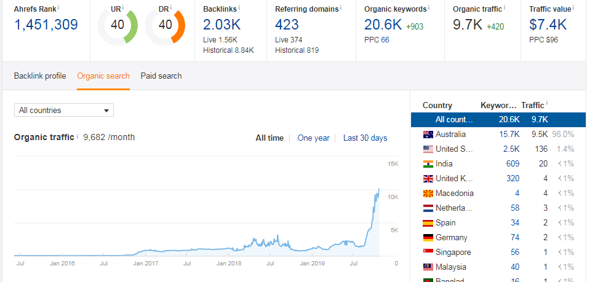The width and height of the screenshot is (595, 282).
Task: Click the Historical 8.84K backlinks text
Action: (228, 50)
